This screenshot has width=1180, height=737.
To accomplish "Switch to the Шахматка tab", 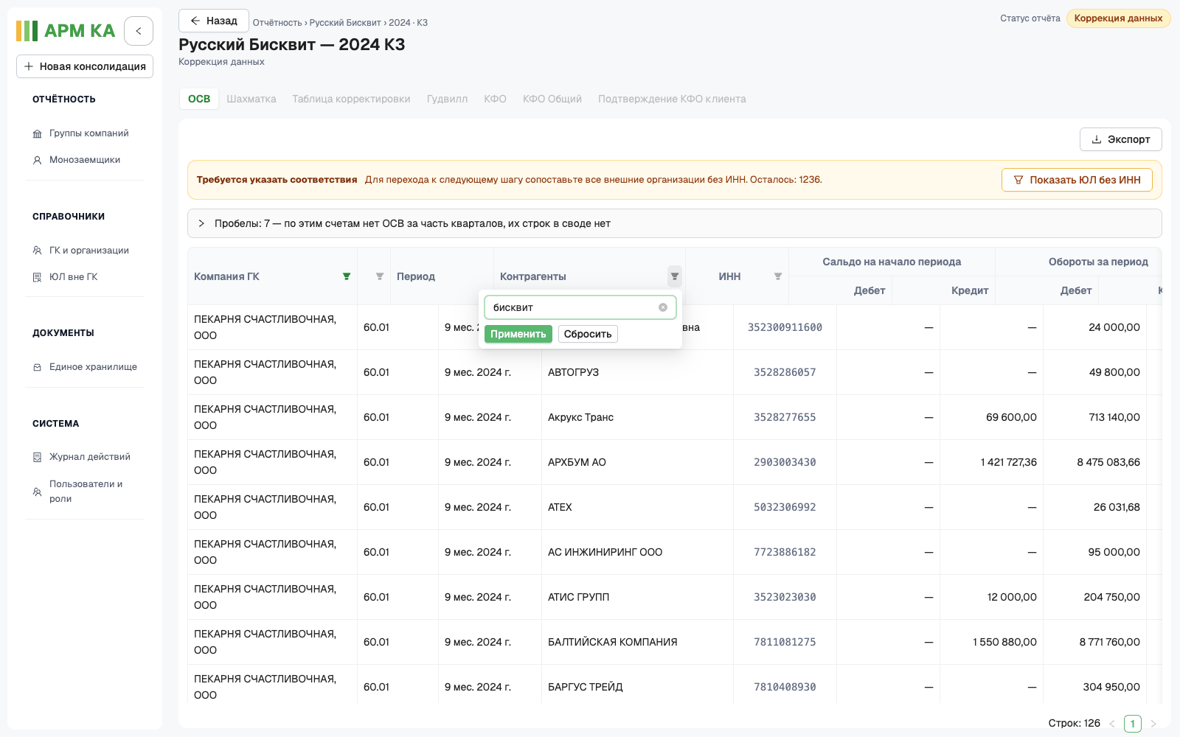I will pyautogui.click(x=251, y=99).
